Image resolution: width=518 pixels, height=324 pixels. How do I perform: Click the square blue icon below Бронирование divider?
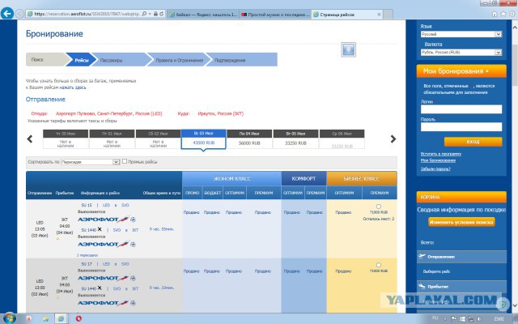[x=348, y=49]
